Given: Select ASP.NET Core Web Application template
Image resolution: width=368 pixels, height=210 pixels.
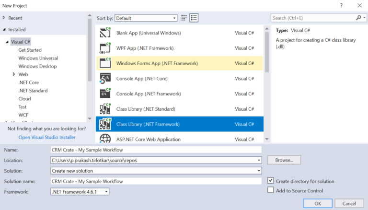Looking at the screenshot, I should coord(180,139).
